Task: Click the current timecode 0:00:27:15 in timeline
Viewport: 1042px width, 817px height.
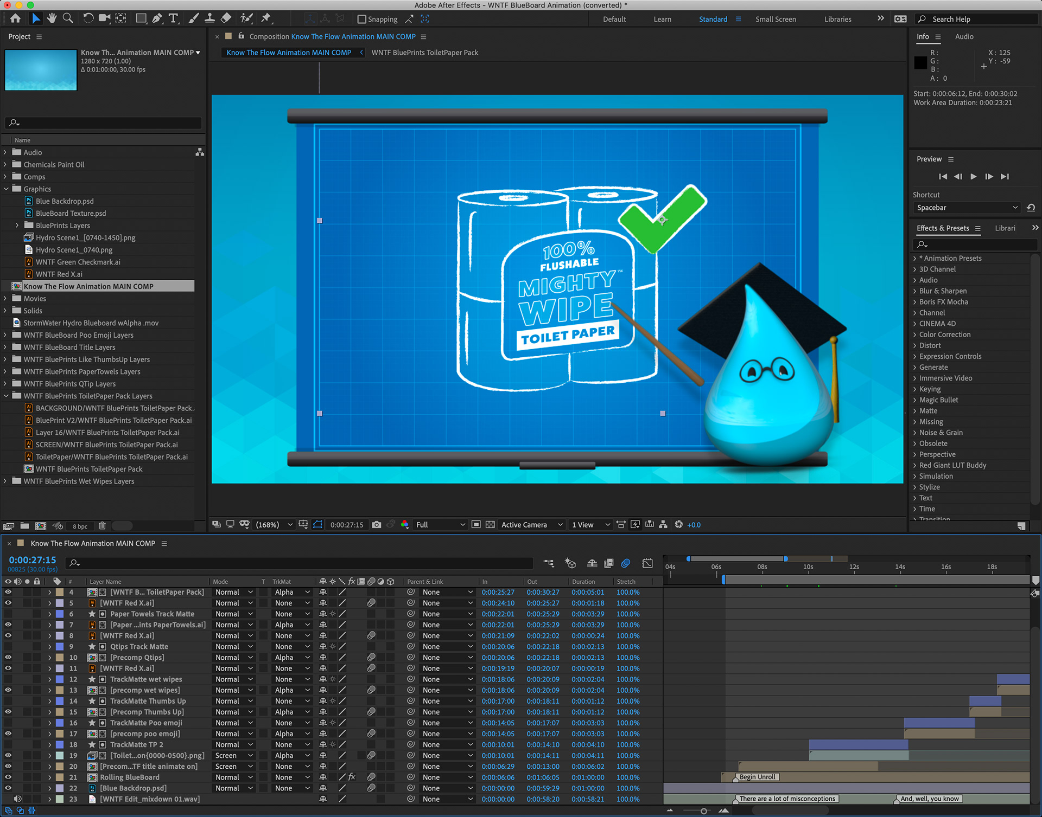Action: point(33,559)
